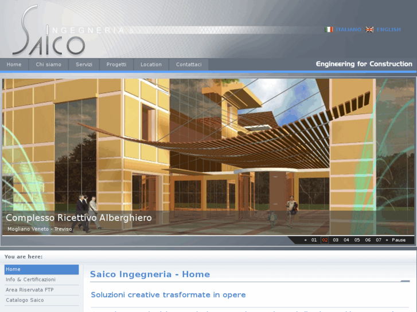Click the Complesso Ricettivo Alberghiero caption
Image resolution: width=417 pixels, height=312 pixels.
tap(79, 218)
